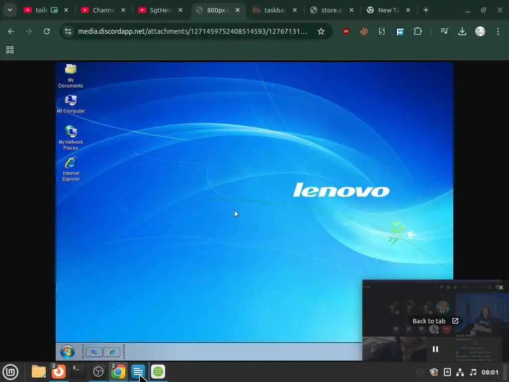Image resolution: width=509 pixels, height=382 pixels.
Task: Click the Windows Start orb in the image
Action: tap(68, 352)
